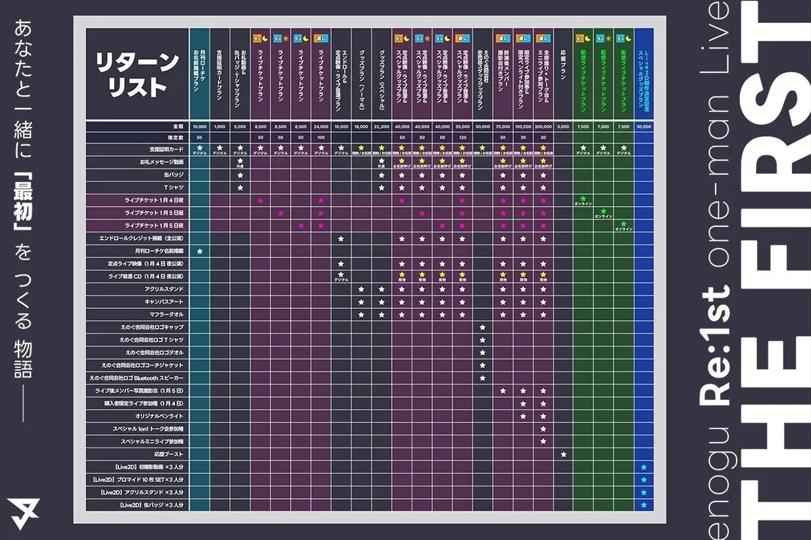The height and width of the screenshot is (540, 811).
Task: Click the star in Bluetooth スピーカー row
Action: [x=482, y=378]
